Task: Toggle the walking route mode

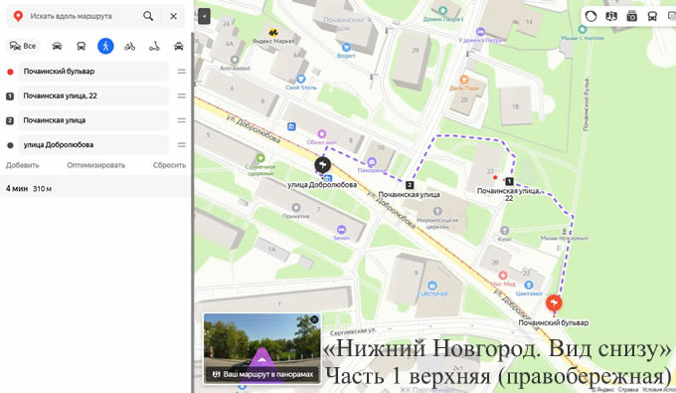Action: 105,46
